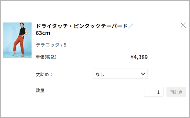Click the 63cm length text in title

tap(43, 33)
